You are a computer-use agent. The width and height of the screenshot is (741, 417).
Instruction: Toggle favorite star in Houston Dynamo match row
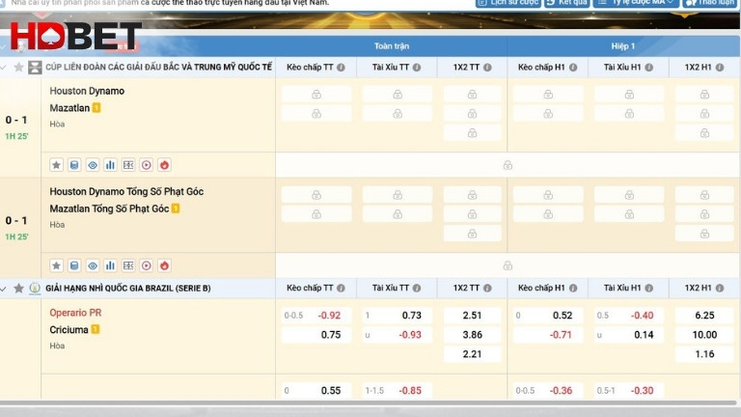(56, 165)
